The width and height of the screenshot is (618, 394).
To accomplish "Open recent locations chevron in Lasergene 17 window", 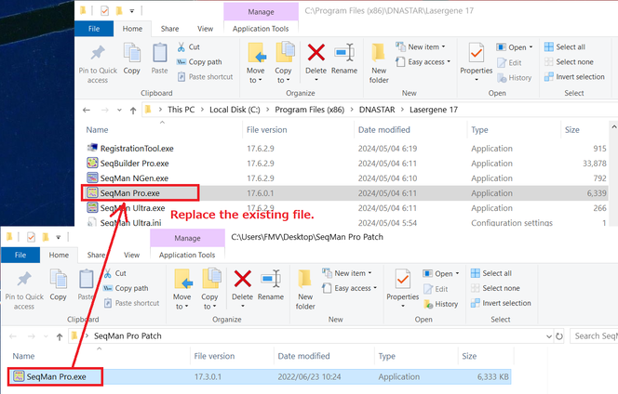I will [x=119, y=111].
